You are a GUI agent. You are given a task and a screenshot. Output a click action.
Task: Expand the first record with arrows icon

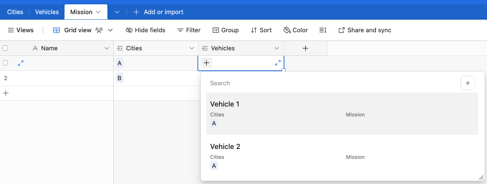click(x=21, y=63)
